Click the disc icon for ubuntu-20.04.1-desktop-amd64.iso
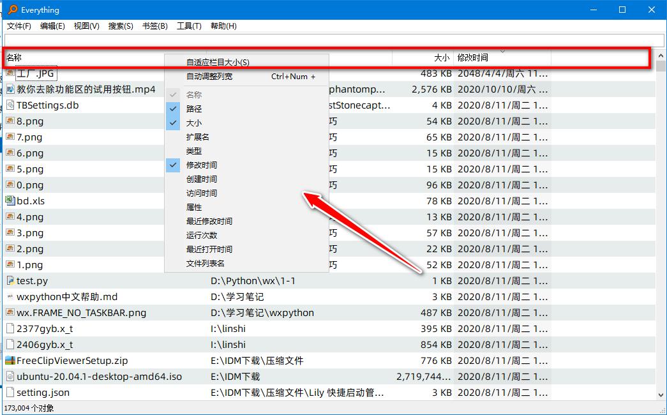 tap(10, 376)
